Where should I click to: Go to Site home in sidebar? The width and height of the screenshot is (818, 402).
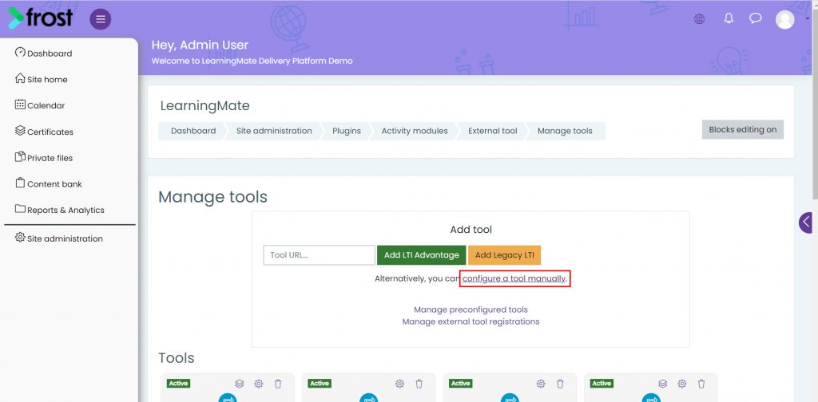click(x=47, y=79)
